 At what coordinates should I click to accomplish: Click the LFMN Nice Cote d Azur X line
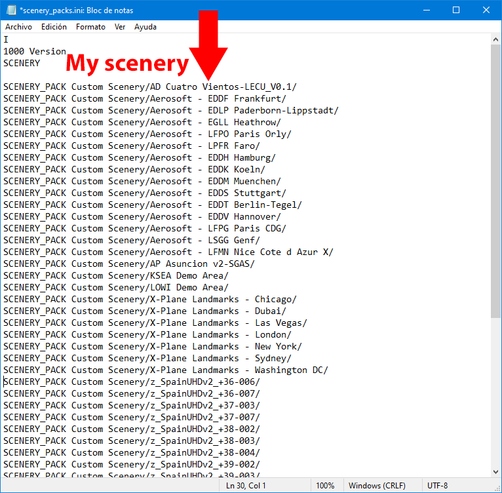168,252
